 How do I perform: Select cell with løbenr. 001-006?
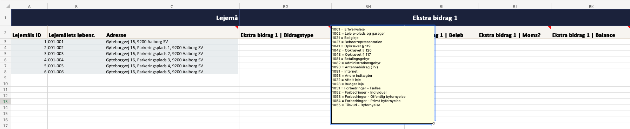[x=76, y=72]
